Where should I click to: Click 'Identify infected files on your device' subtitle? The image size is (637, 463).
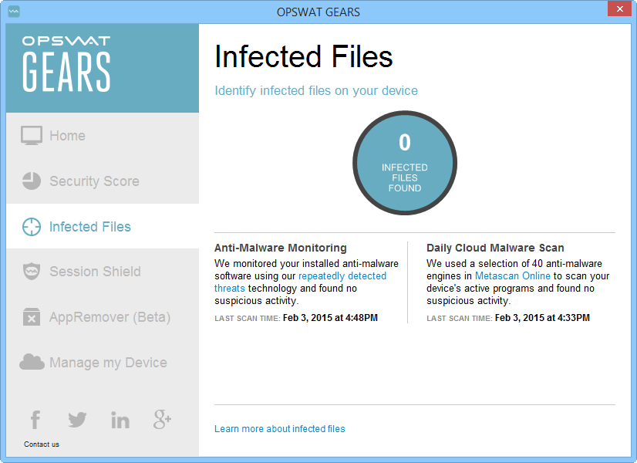coord(316,90)
